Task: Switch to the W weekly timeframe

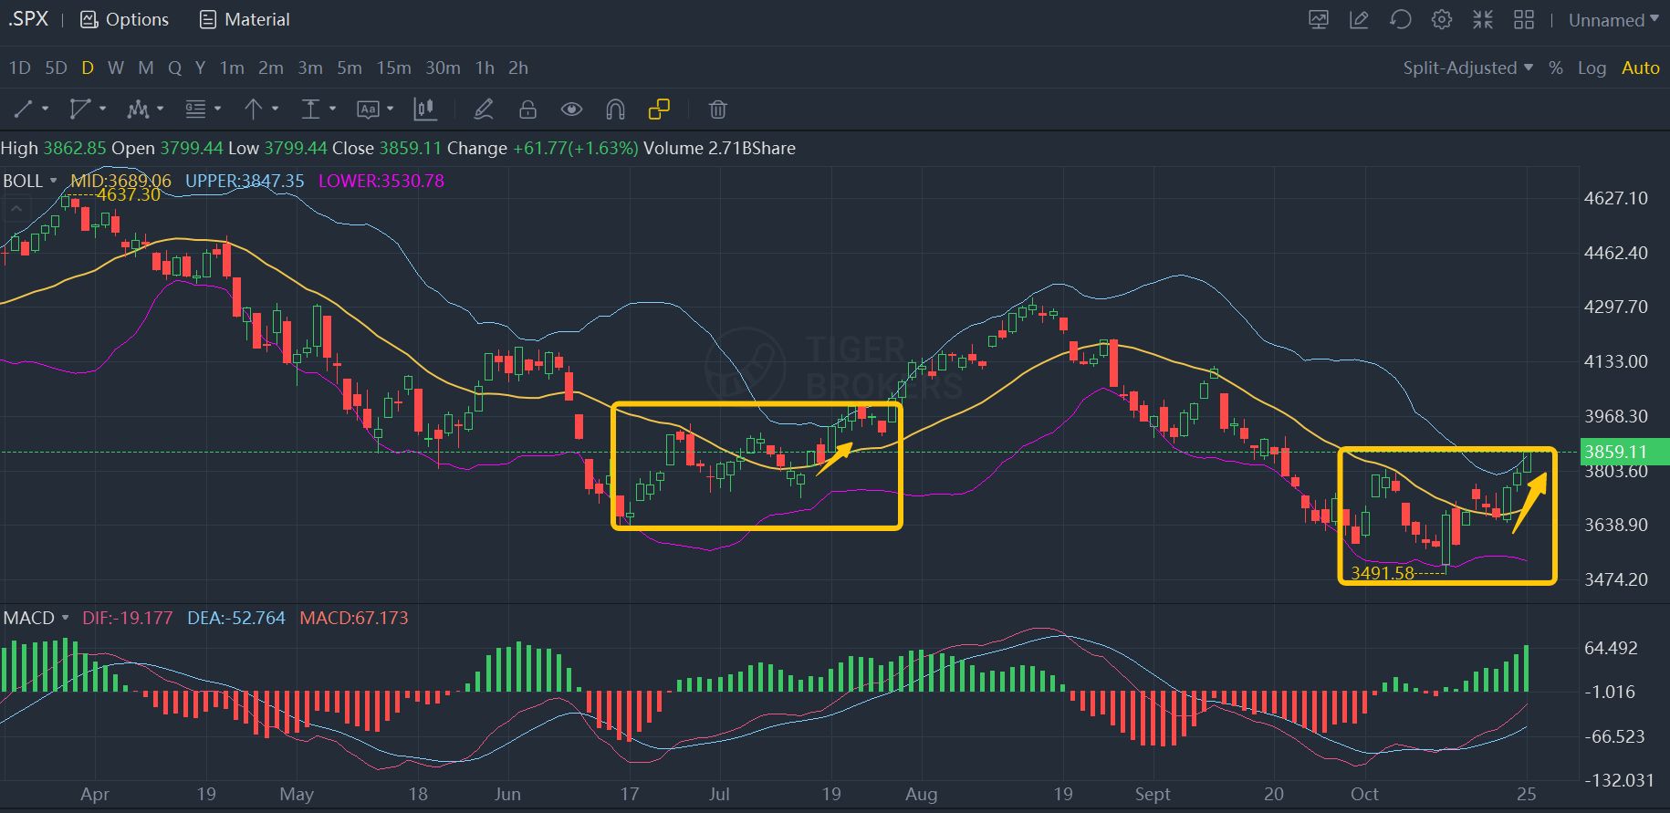Action: tap(115, 68)
